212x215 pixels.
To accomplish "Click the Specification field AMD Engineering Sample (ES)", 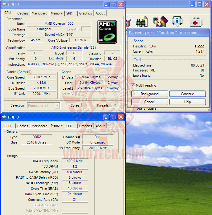I will point(74,47).
